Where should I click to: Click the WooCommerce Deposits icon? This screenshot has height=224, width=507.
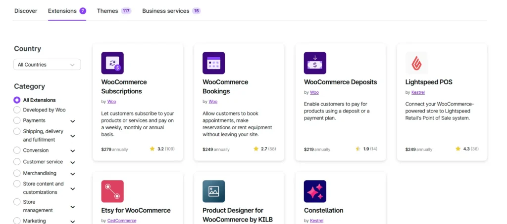pos(315,63)
